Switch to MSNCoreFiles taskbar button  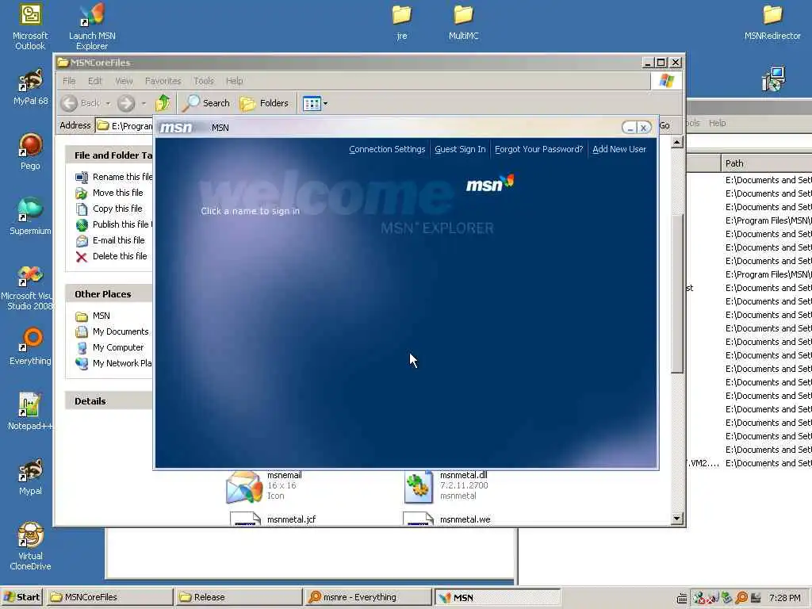coord(109,597)
